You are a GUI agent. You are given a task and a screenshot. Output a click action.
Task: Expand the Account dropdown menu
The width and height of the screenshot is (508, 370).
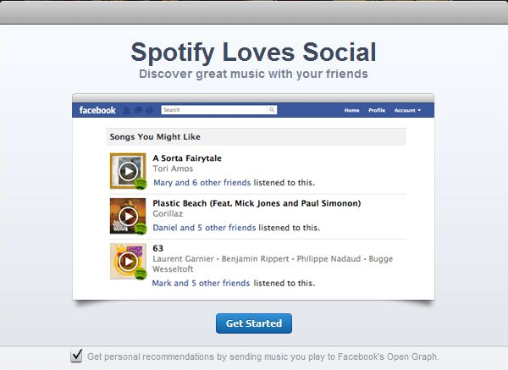[x=407, y=110]
